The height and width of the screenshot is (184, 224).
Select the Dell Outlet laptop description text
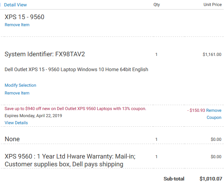pos(76,70)
